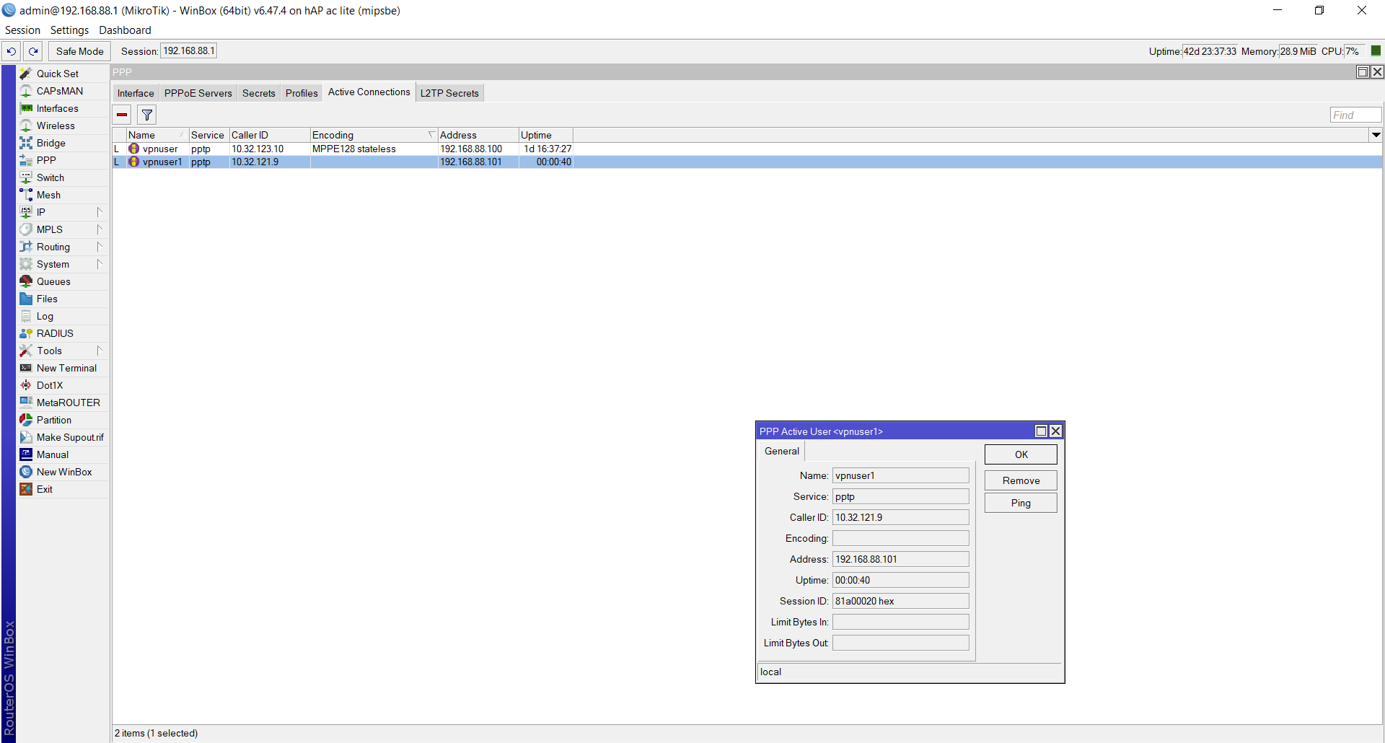The image size is (1385, 743).
Task: Open MetaROUTER from the sidebar
Action: [x=63, y=403]
